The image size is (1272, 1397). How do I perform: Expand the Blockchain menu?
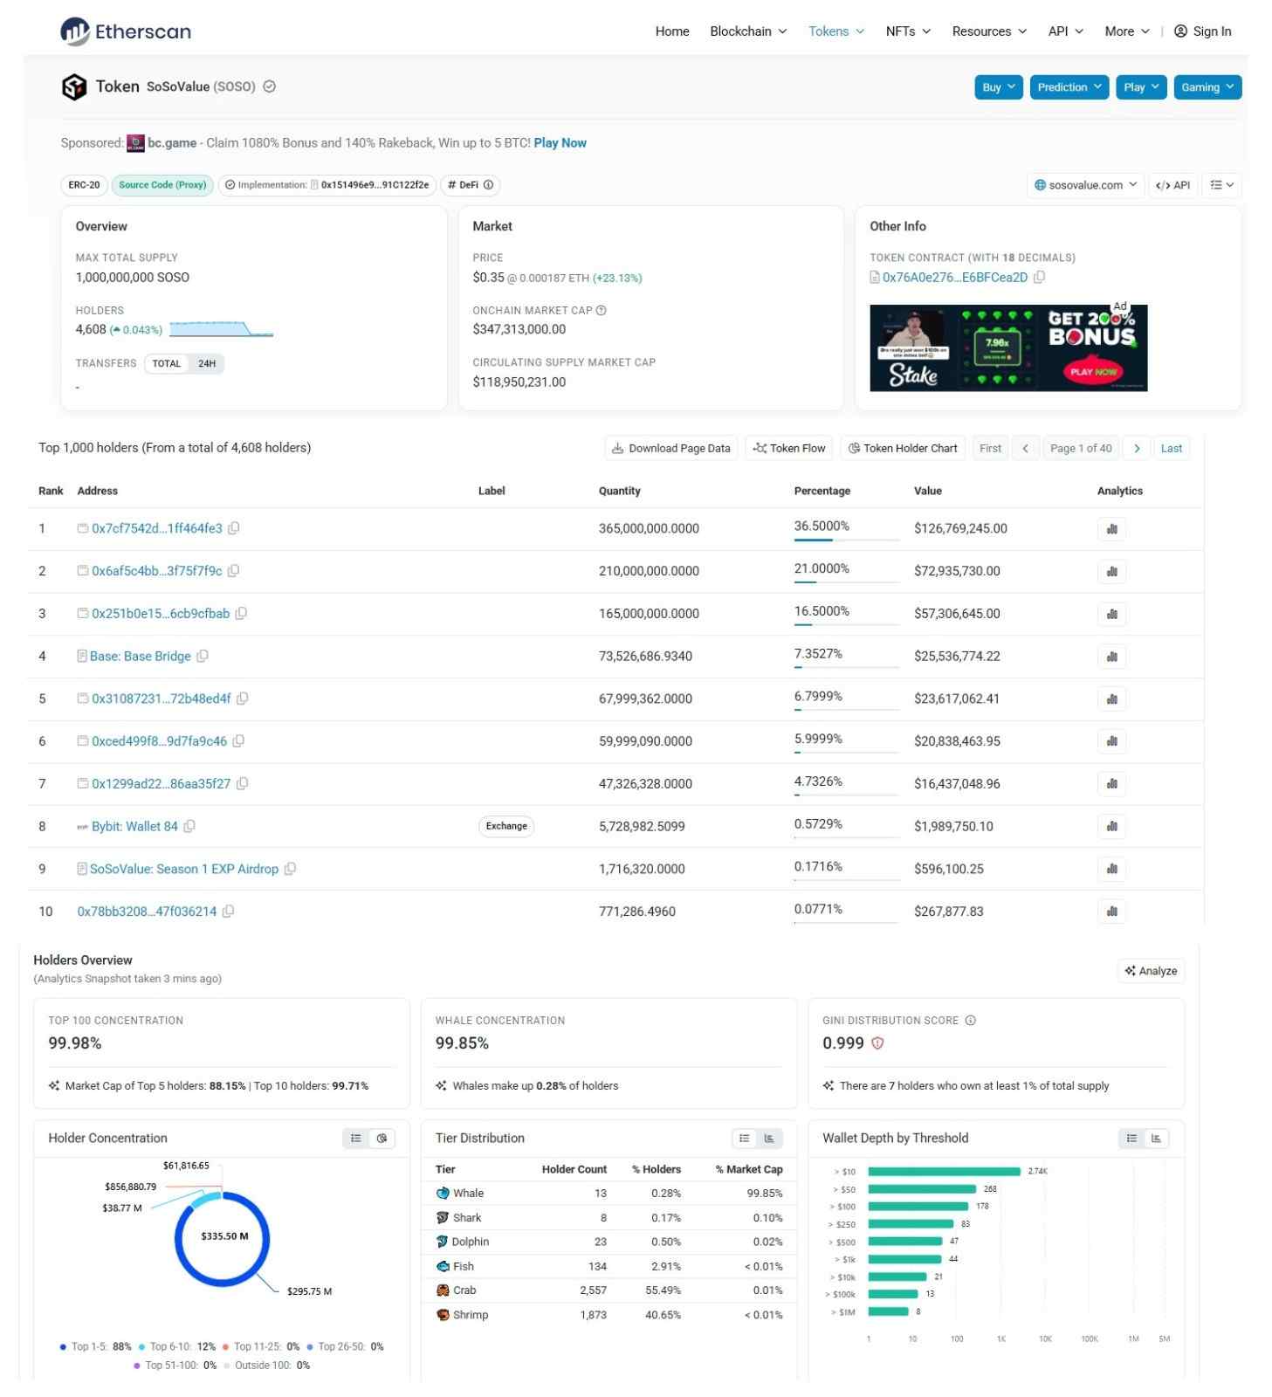(748, 31)
